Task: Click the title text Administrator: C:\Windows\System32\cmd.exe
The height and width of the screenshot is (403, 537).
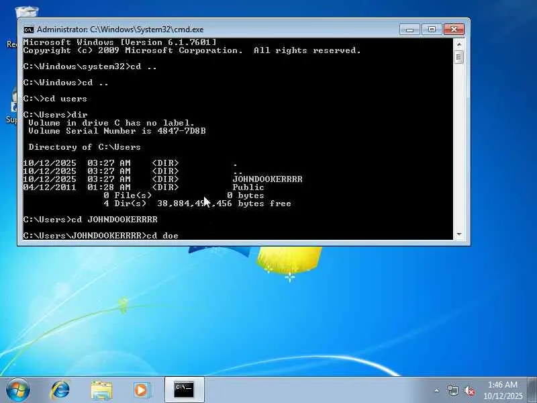Action: click(120, 30)
